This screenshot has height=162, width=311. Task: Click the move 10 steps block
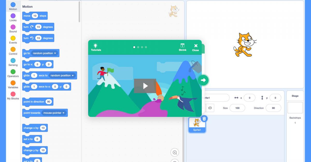coord(35,16)
